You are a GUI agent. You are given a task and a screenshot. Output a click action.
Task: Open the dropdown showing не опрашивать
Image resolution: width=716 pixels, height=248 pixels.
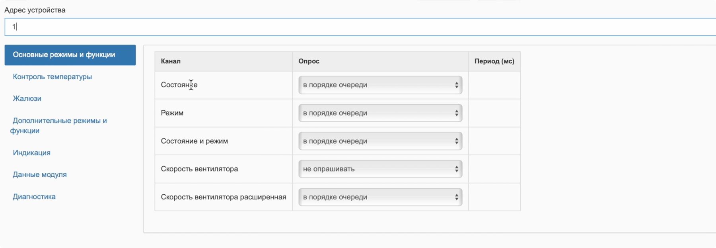pos(380,169)
